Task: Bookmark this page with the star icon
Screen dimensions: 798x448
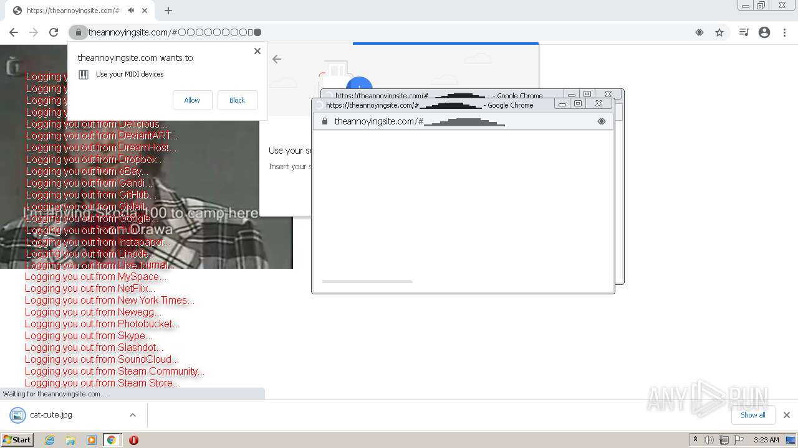Action: pyautogui.click(x=719, y=32)
